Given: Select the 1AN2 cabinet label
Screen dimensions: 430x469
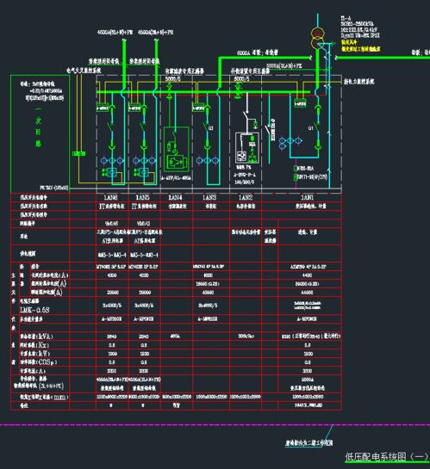Looking at the screenshot, I should pyautogui.click(x=246, y=197).
